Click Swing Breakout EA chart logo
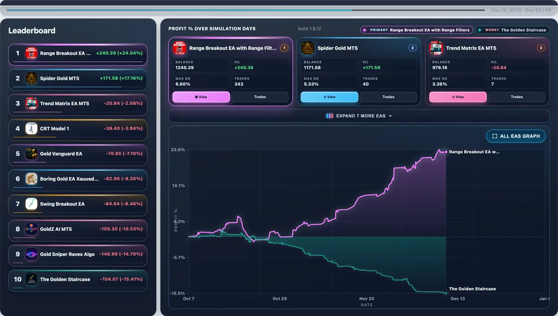 (x=31, y=204)
